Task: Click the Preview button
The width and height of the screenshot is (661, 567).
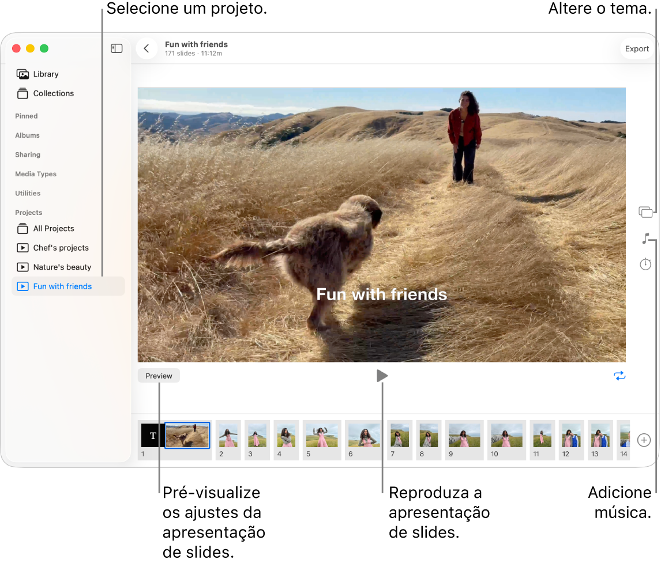Action: 159,376
